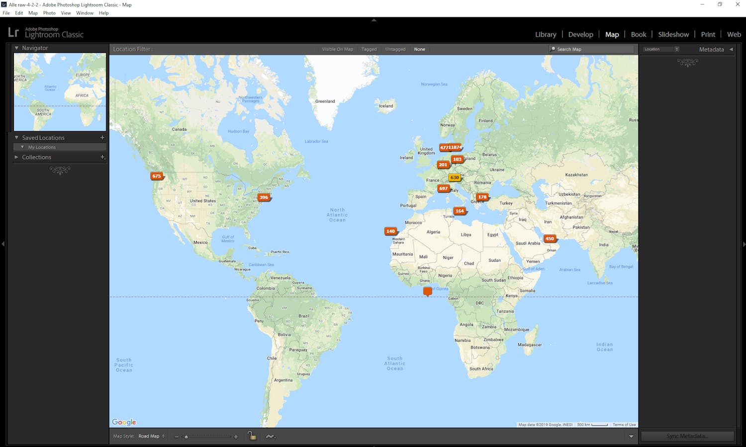Screen dimensions: 746x447
Task: Open the Photo menu
Action: click(49, 13)
